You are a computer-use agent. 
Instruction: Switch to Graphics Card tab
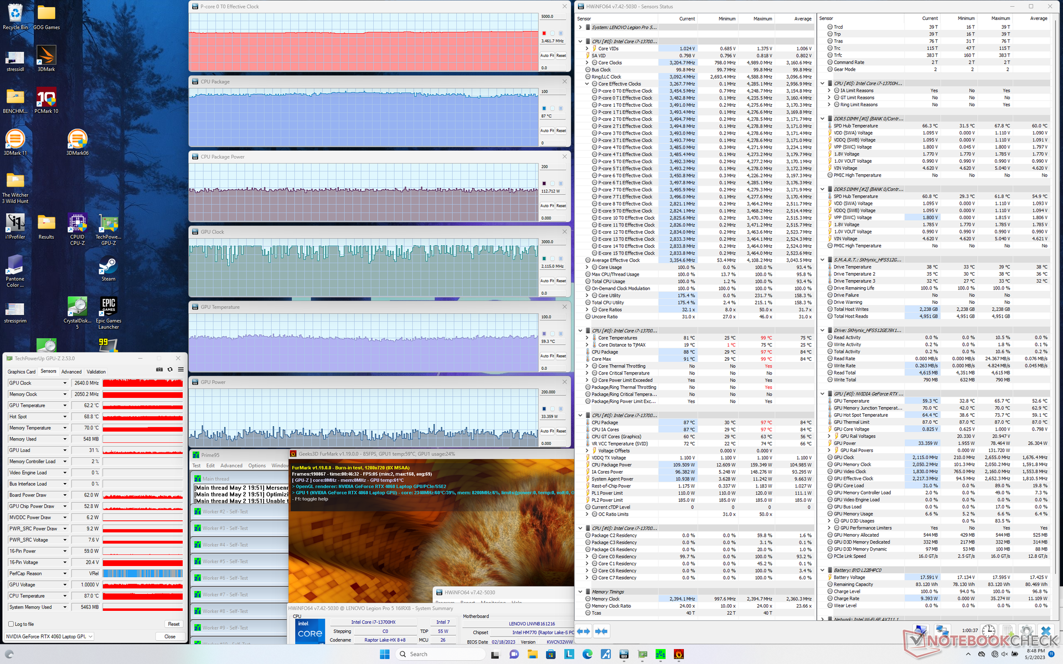click(21, 372)
